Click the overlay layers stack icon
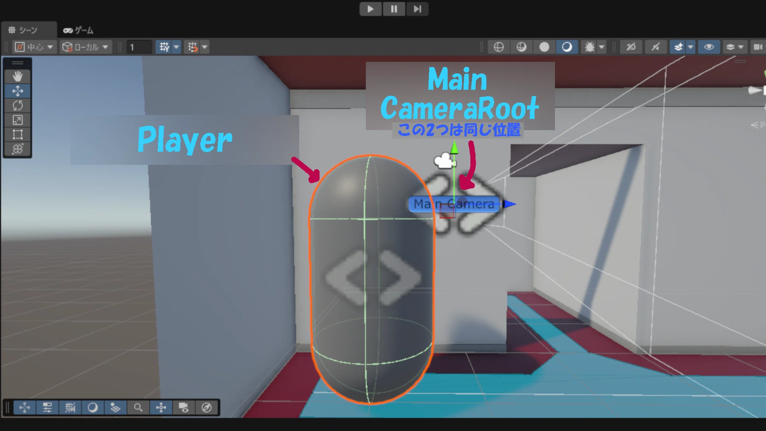Viewport: 766px width, 431px height. [730, 47]
